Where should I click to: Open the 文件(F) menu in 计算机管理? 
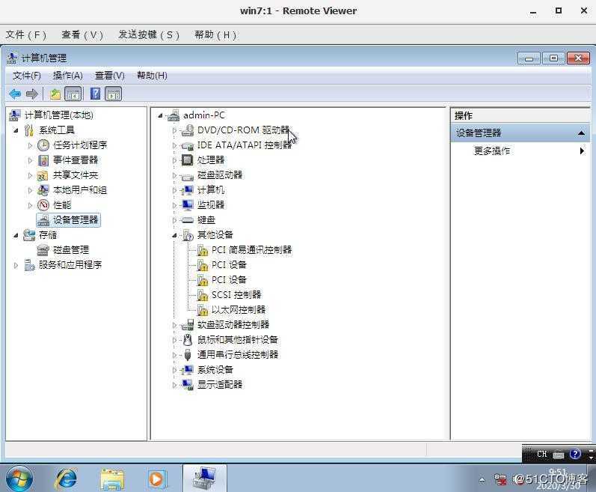[27, 76]
